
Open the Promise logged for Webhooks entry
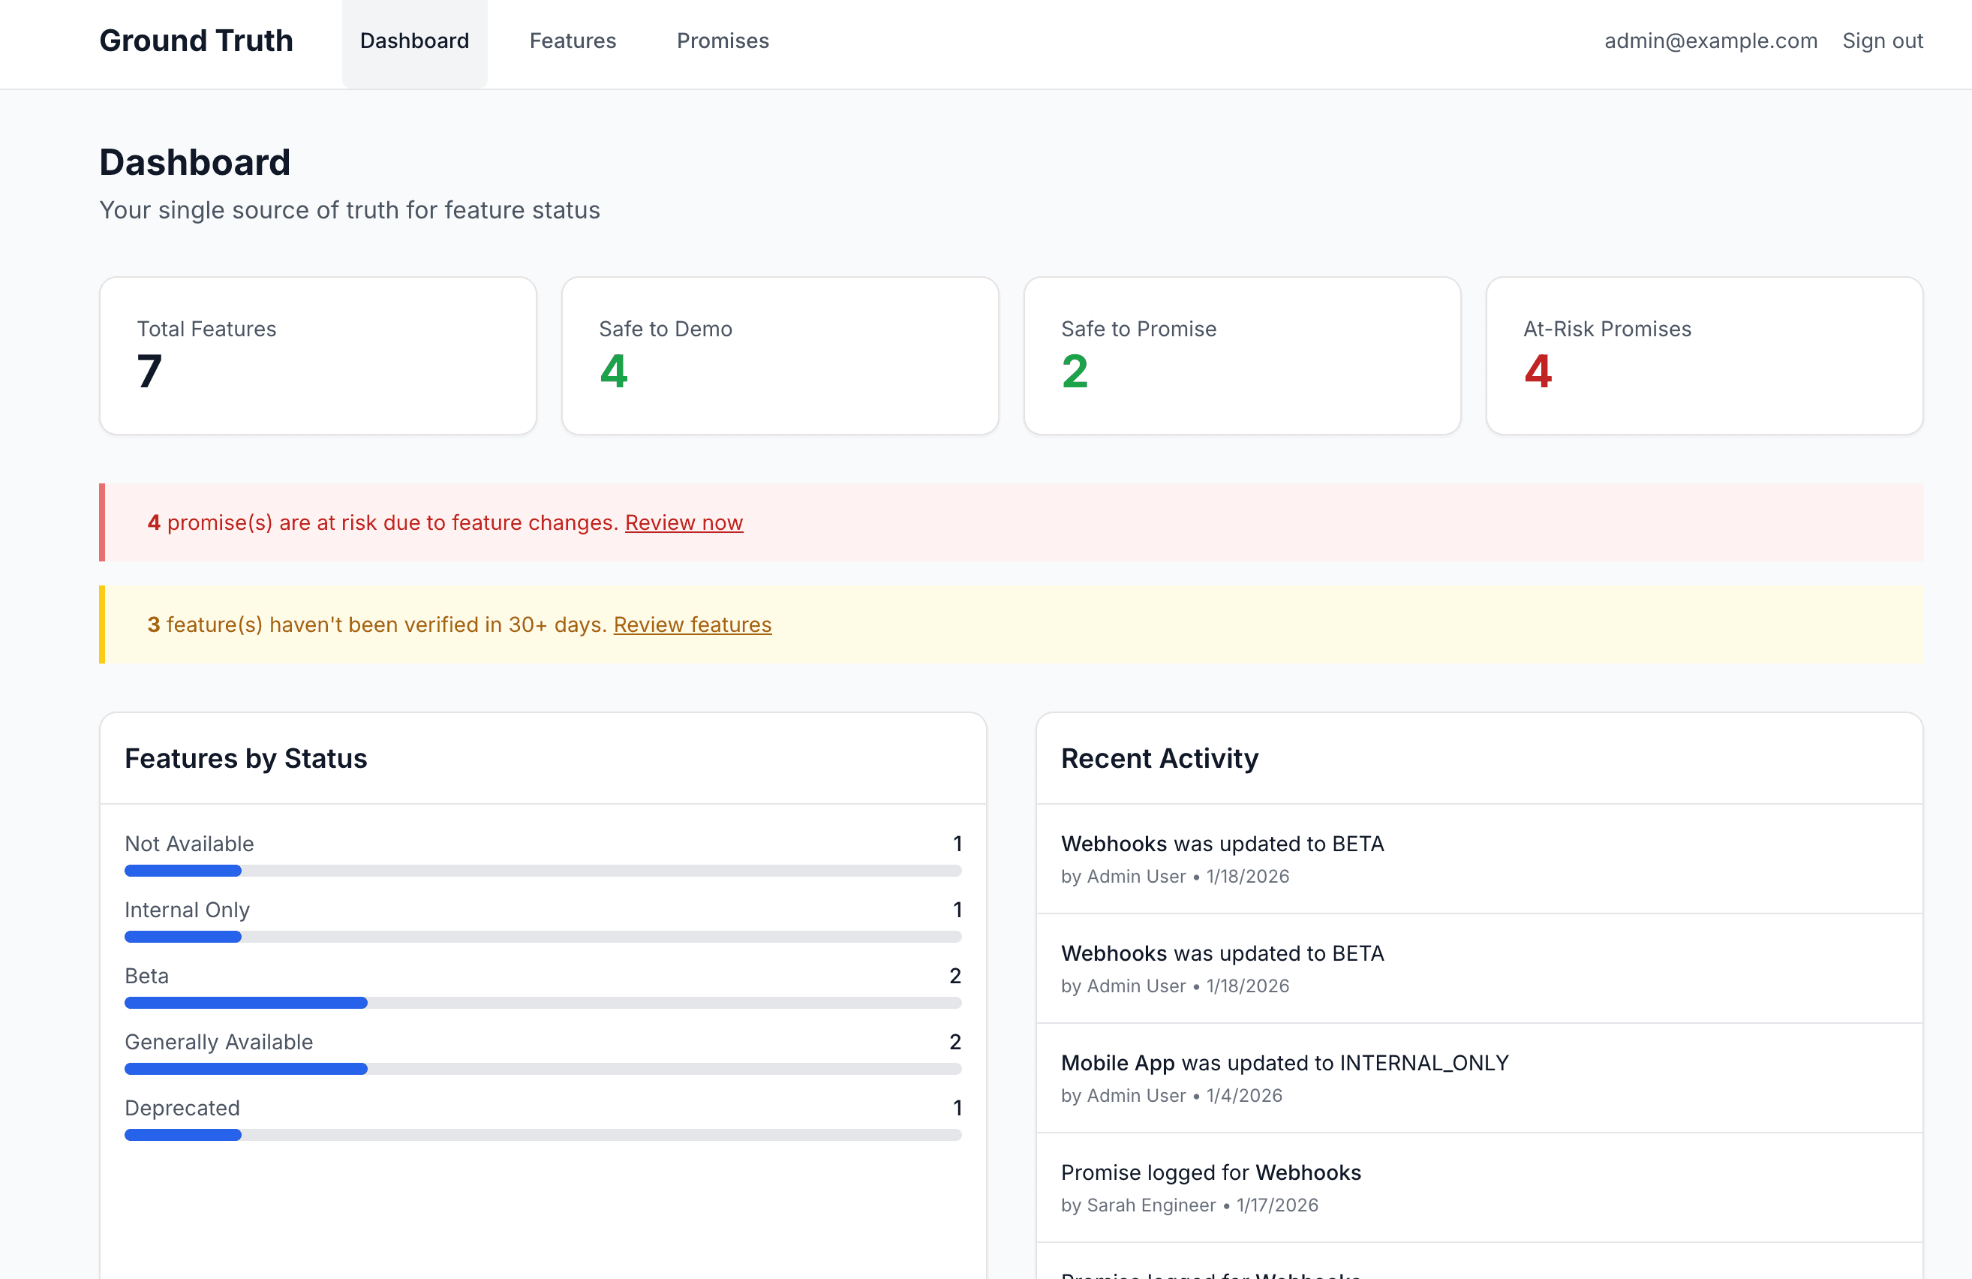click(x=1480, y=1187)
